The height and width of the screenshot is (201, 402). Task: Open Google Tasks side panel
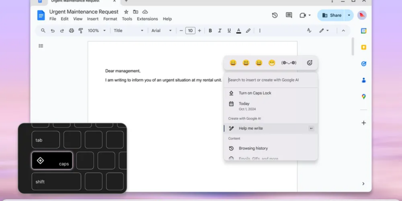click(364, 63)
